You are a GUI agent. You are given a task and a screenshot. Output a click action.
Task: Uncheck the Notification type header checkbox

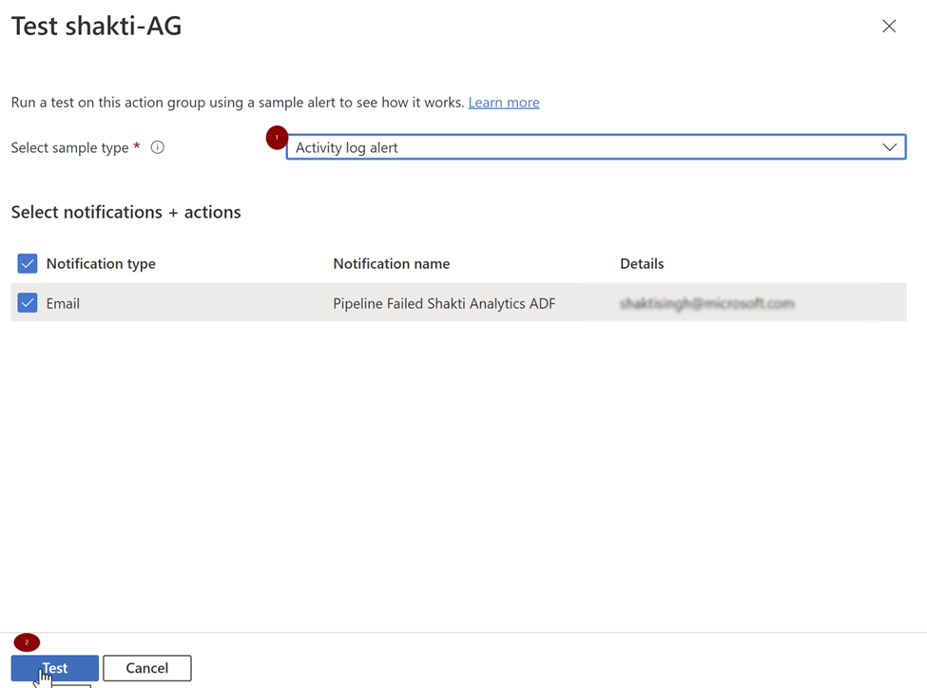28,263
